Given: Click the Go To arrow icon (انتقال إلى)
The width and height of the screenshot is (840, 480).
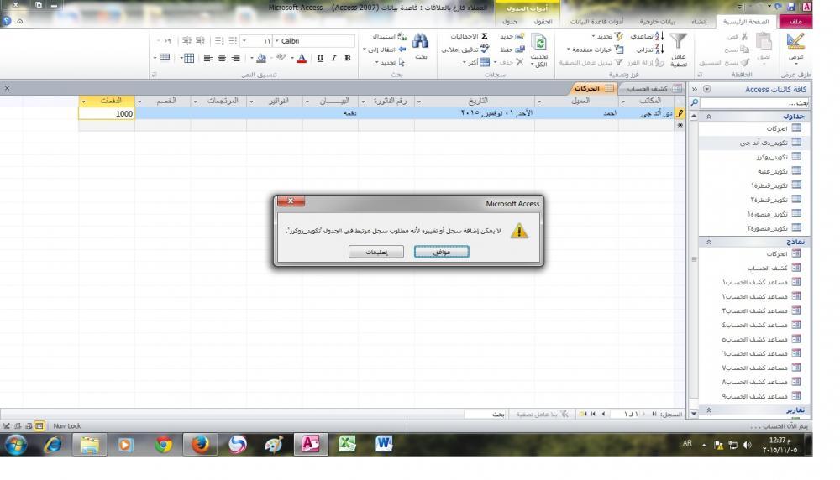Looking at the screenshot, I should point(402,50).
